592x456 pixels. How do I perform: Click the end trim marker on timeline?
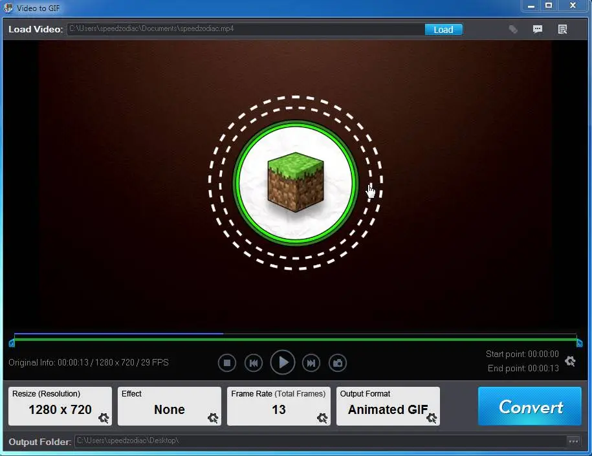[580, 343]
